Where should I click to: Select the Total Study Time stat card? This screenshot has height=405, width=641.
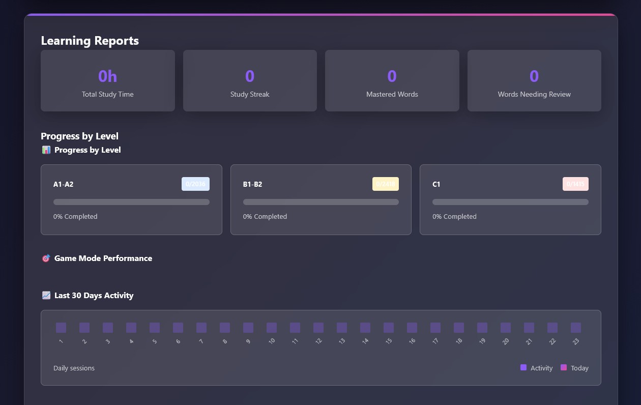107,80
